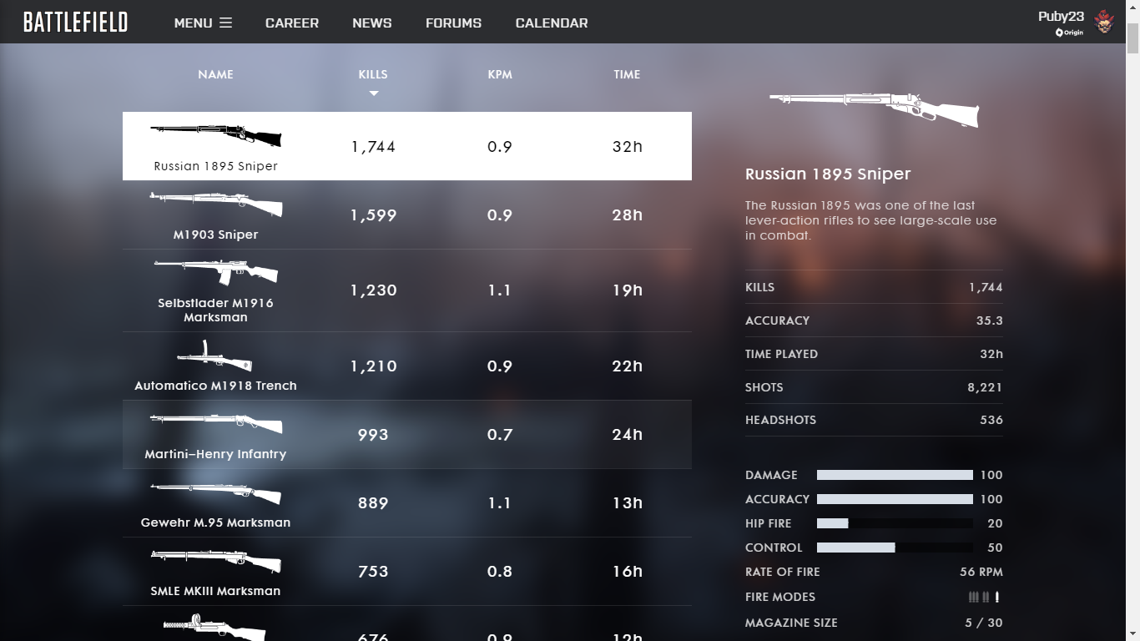Click the 1,744 kills cell in list

(x=373, y=147)
